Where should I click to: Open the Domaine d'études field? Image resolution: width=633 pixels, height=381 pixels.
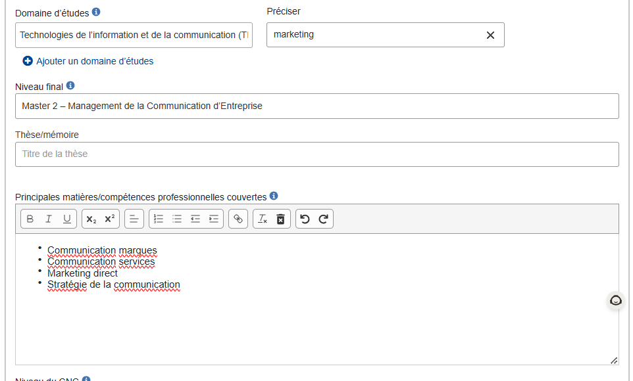(x=134, y=35)
